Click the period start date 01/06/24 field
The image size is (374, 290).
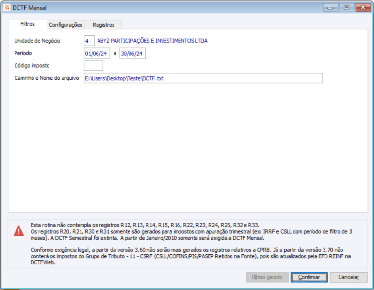(x=97, y=53)
